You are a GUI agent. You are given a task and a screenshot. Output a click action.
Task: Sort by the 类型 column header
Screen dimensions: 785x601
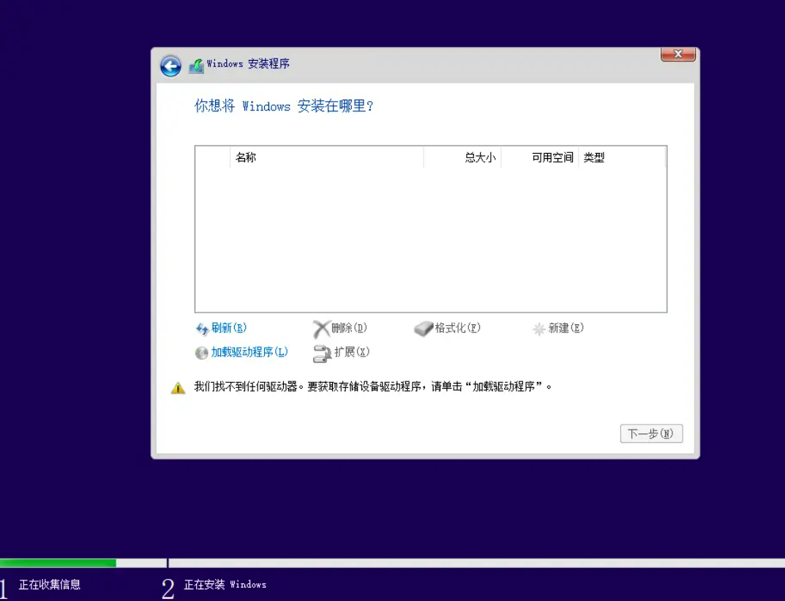tap(621, 157)
